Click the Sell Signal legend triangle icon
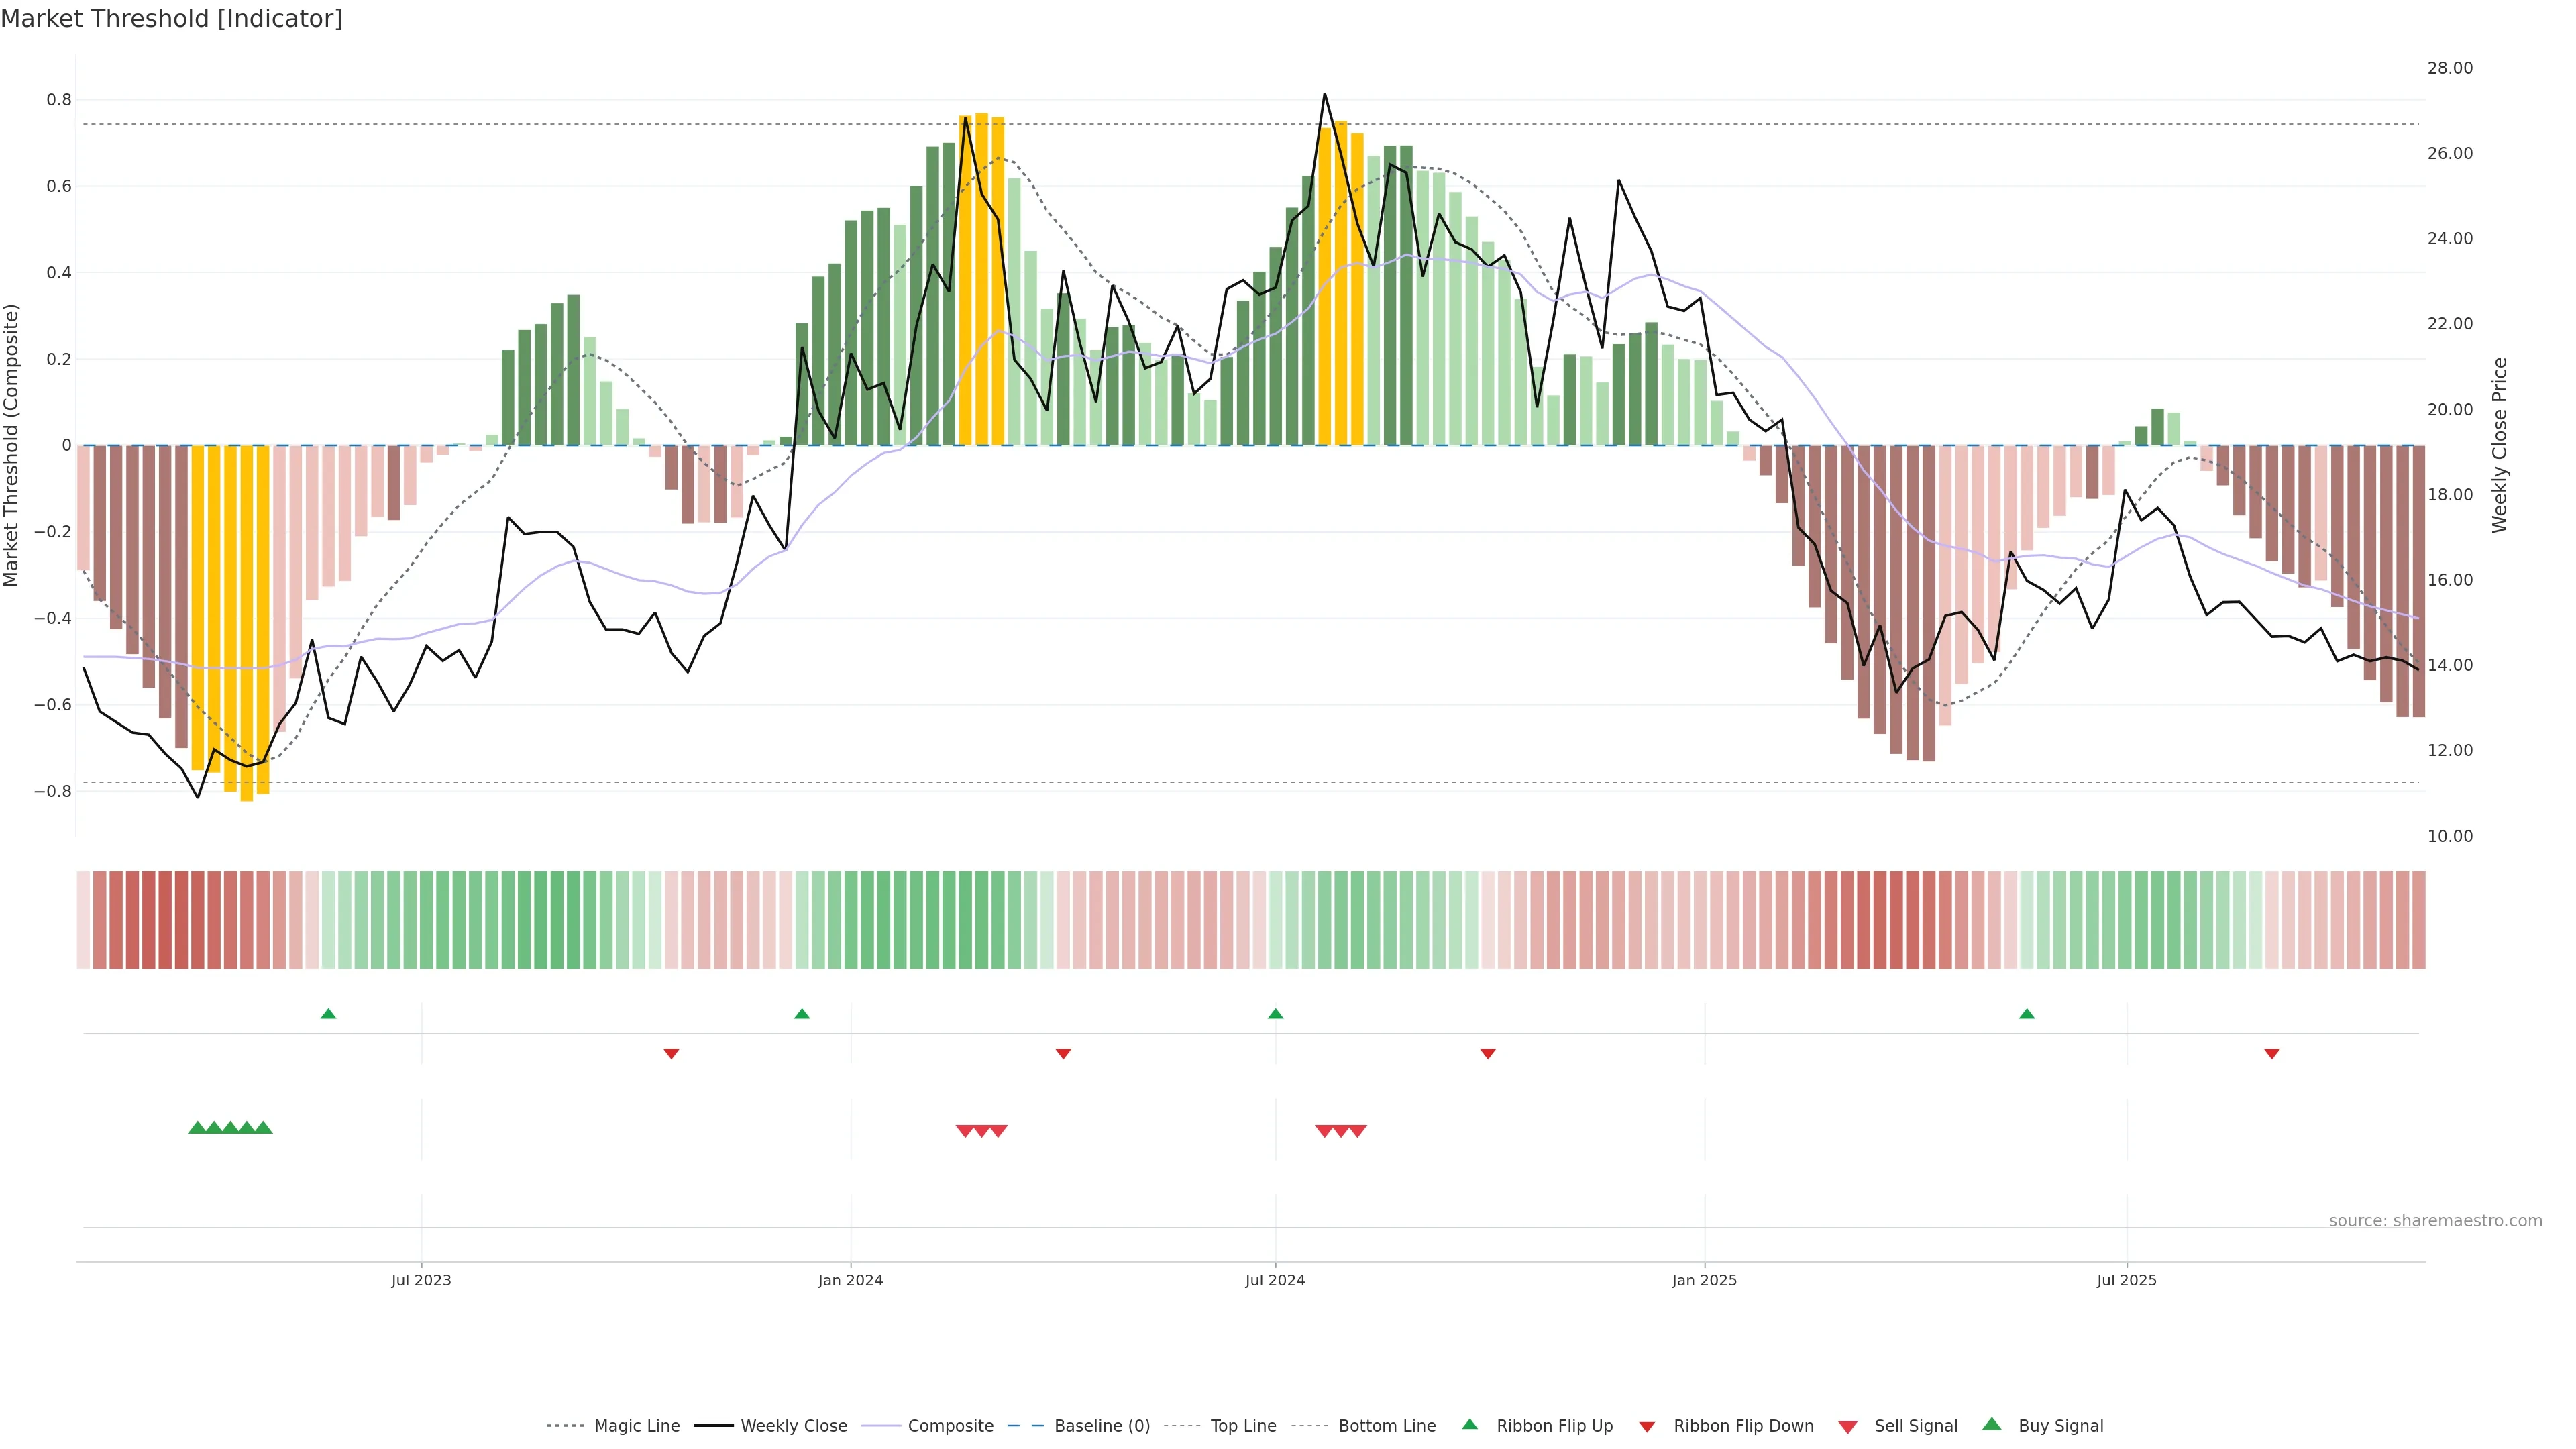2576x1449 pixels. 1848,1427
